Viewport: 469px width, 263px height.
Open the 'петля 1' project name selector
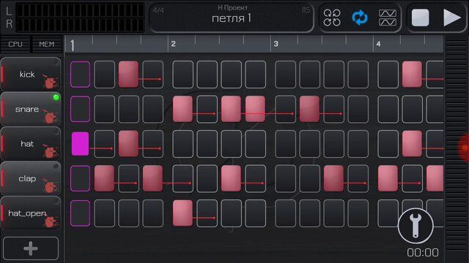pyautogui.click(x=232, y=18)
